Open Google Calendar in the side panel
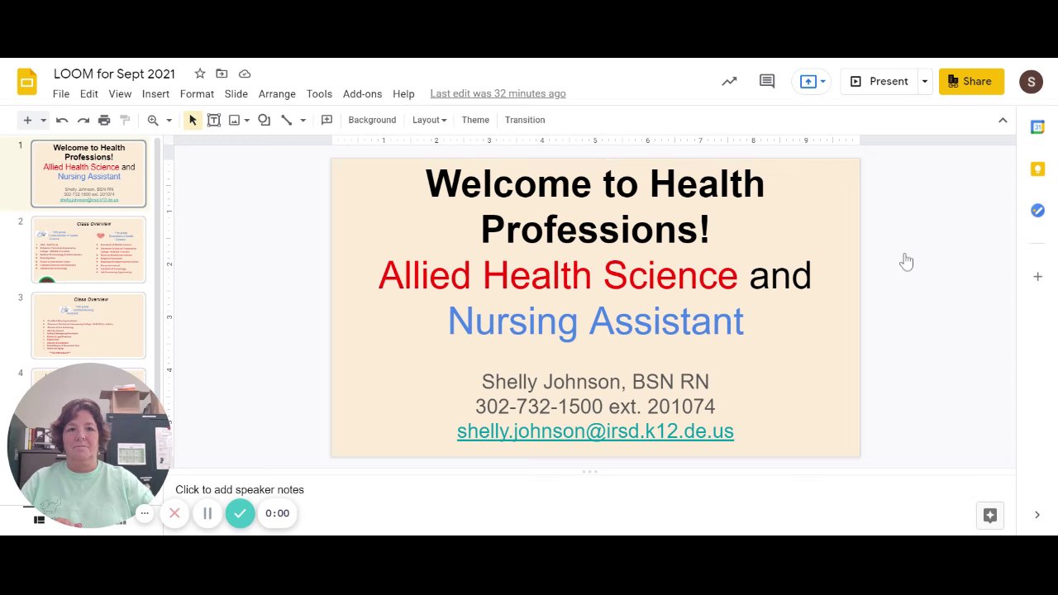This screenshot has height=595, width=1058. click(x=1037, y=127)
